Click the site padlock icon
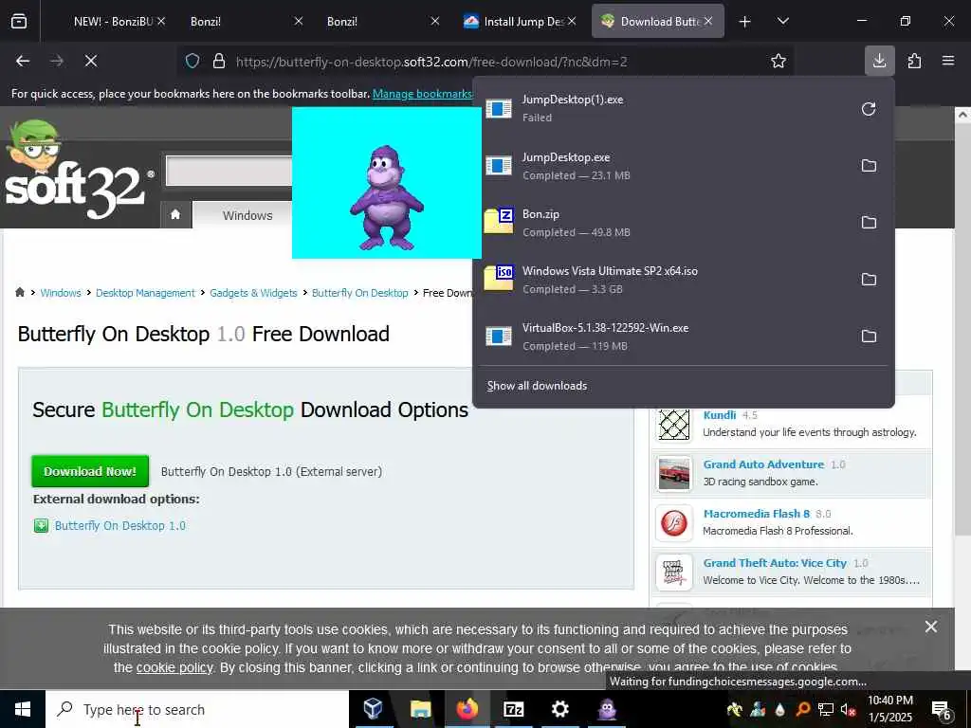This screenshot has height=728, width=971. (x=219, y=61)
